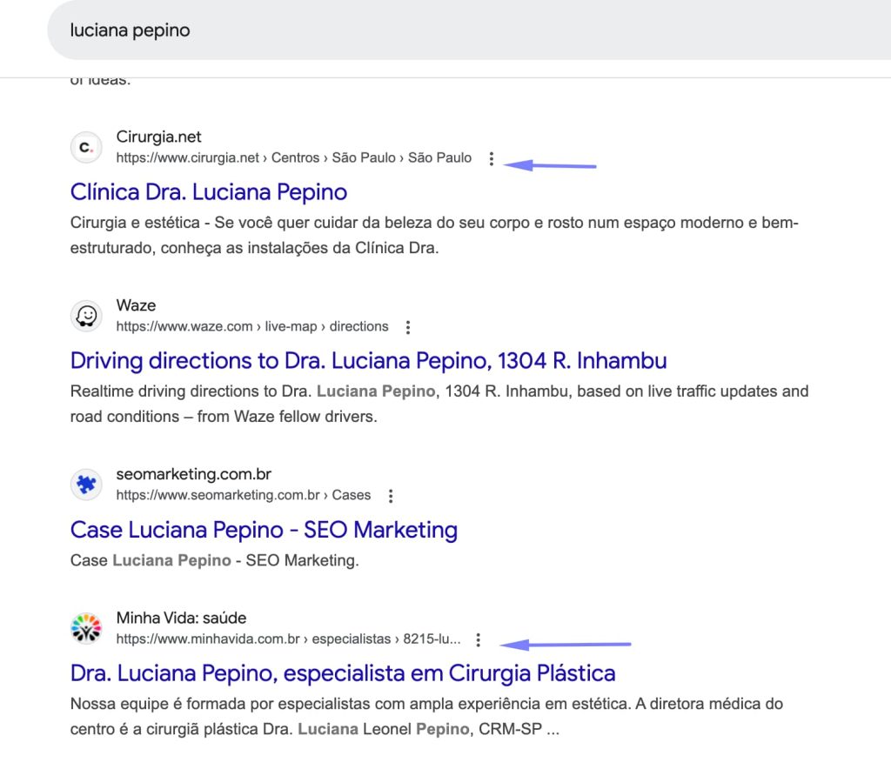Click the seomarketing.com.br Cases URL breadcrumb
The height and width of the screenshot is (769, 891).
[244, 495]
